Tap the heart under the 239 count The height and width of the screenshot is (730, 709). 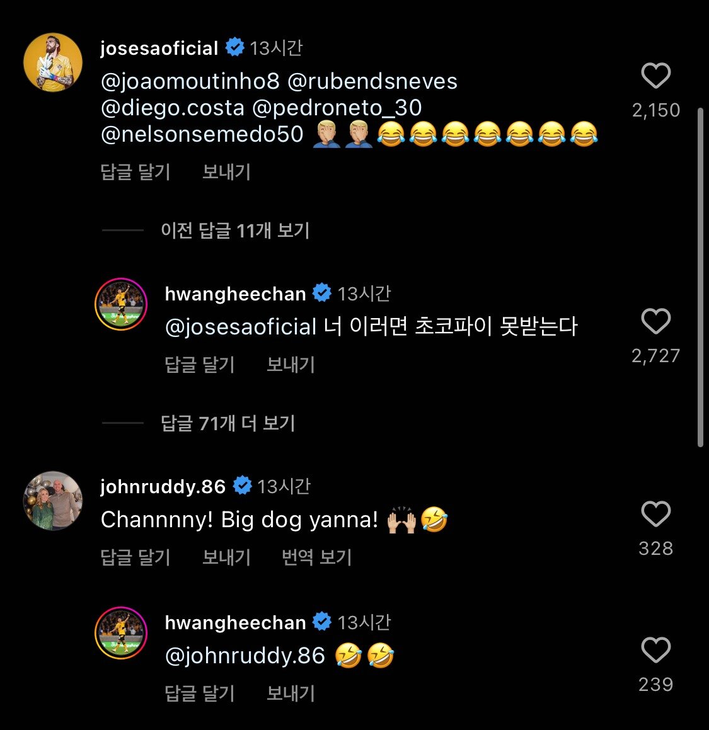tap(655, 650)
